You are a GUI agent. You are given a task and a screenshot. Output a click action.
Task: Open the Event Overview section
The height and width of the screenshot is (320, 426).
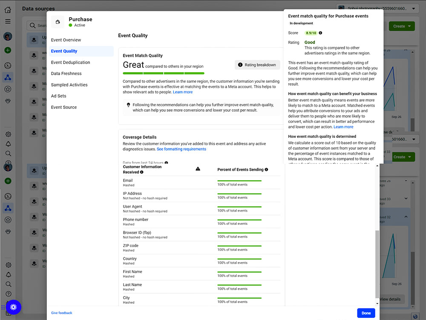point(66,40)
